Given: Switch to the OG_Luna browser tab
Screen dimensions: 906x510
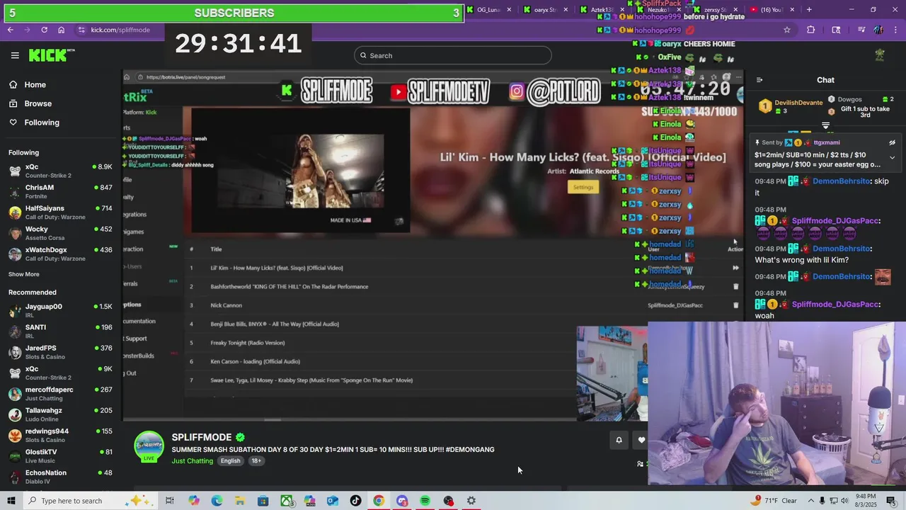Looking at the screenshot, I should click(488, 10).
